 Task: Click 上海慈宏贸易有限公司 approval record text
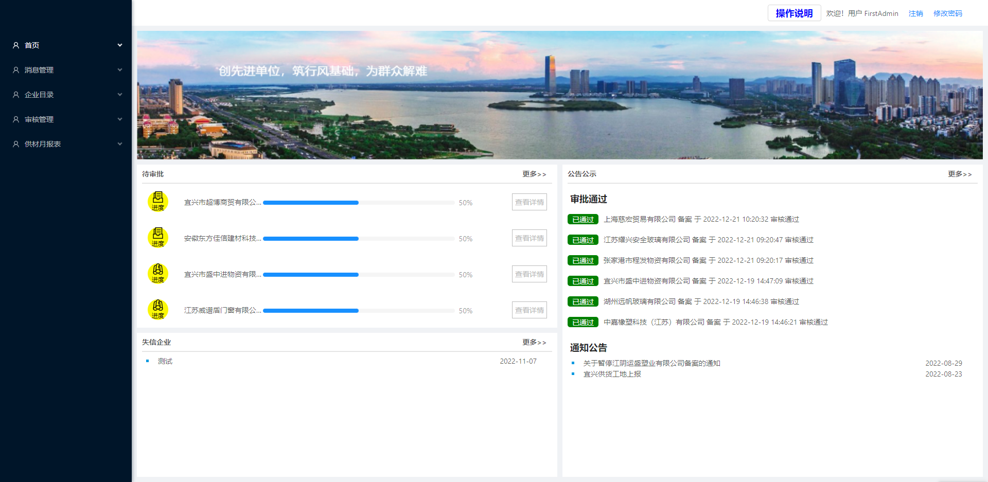tap(701, 219)
